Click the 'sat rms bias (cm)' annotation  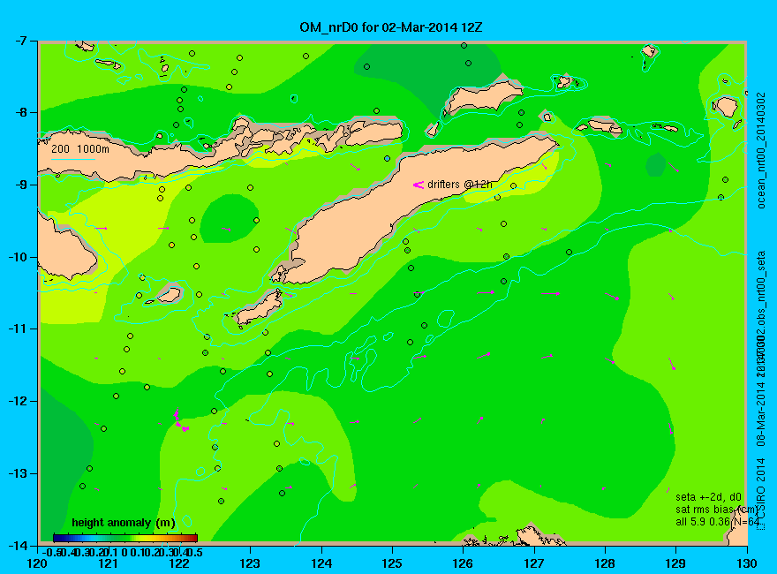pyautogui.click(x=717, y=510)
